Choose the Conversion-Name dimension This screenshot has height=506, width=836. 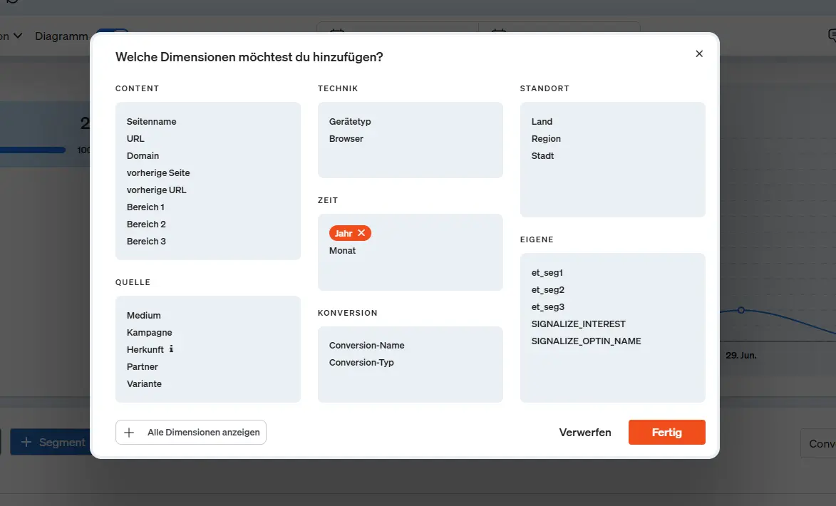tap(367, 346)
